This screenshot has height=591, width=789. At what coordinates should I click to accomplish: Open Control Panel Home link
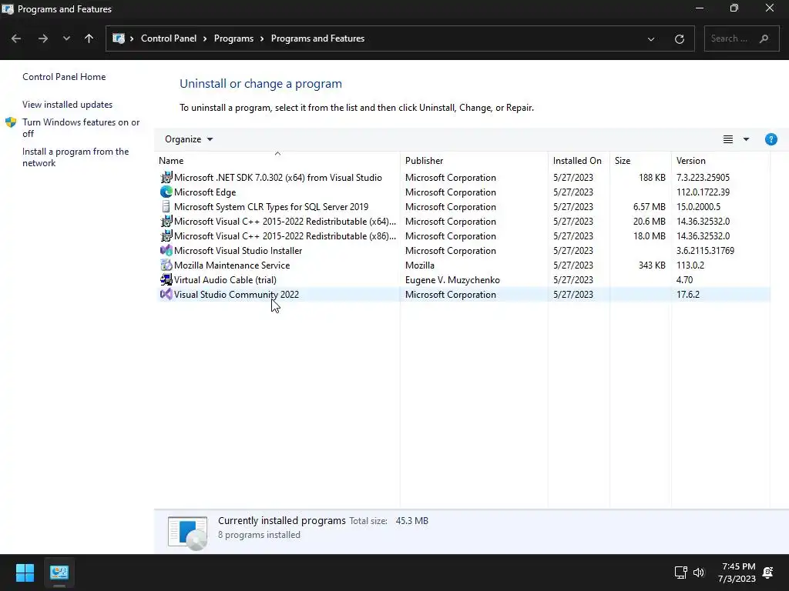click(64, 77)
